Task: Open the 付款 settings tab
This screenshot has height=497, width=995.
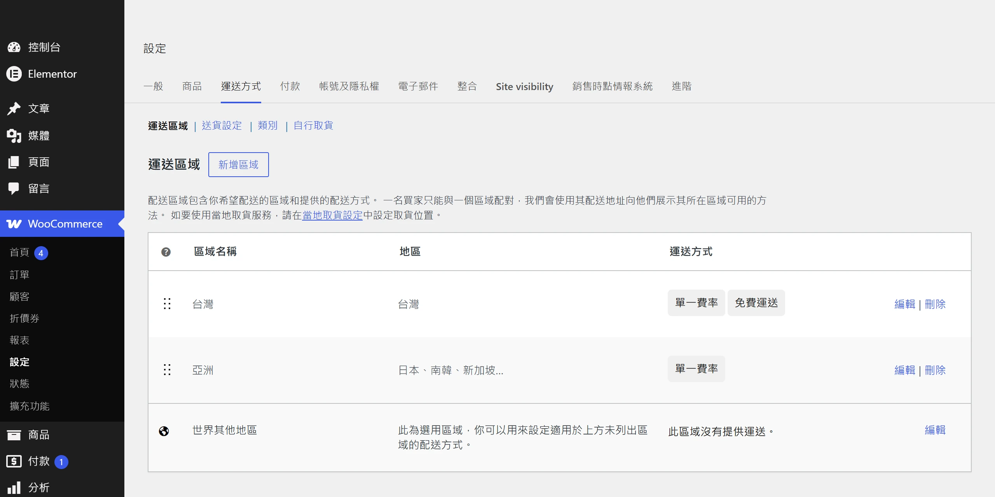Action: [x=290, y=86]
